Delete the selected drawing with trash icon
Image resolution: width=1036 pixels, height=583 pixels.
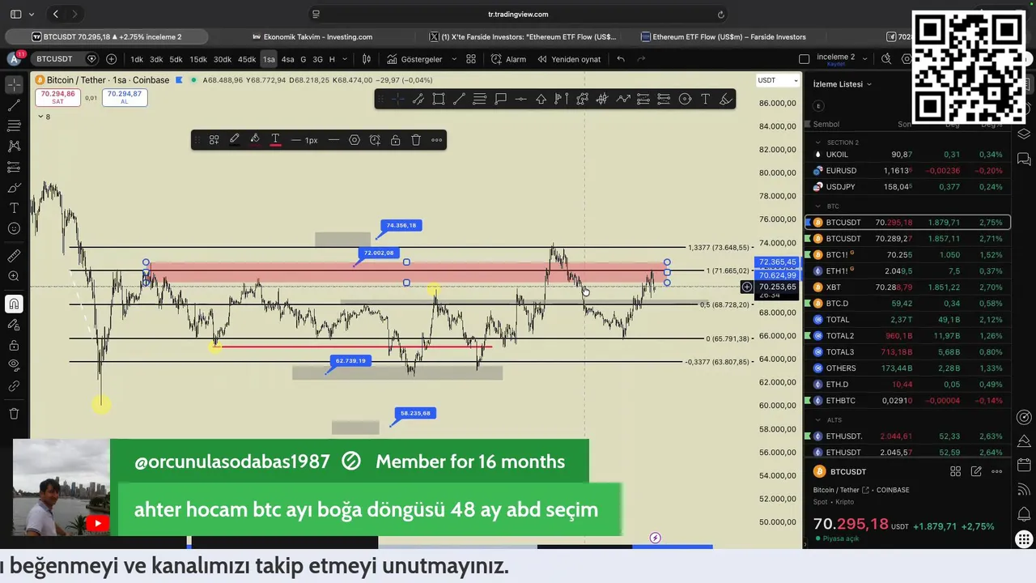pos(416,140)
